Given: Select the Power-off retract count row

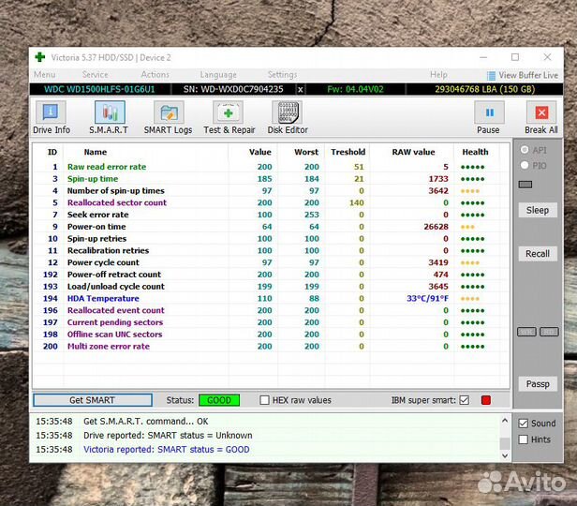Looking at the screenshot, I should [x=272, y=275].
